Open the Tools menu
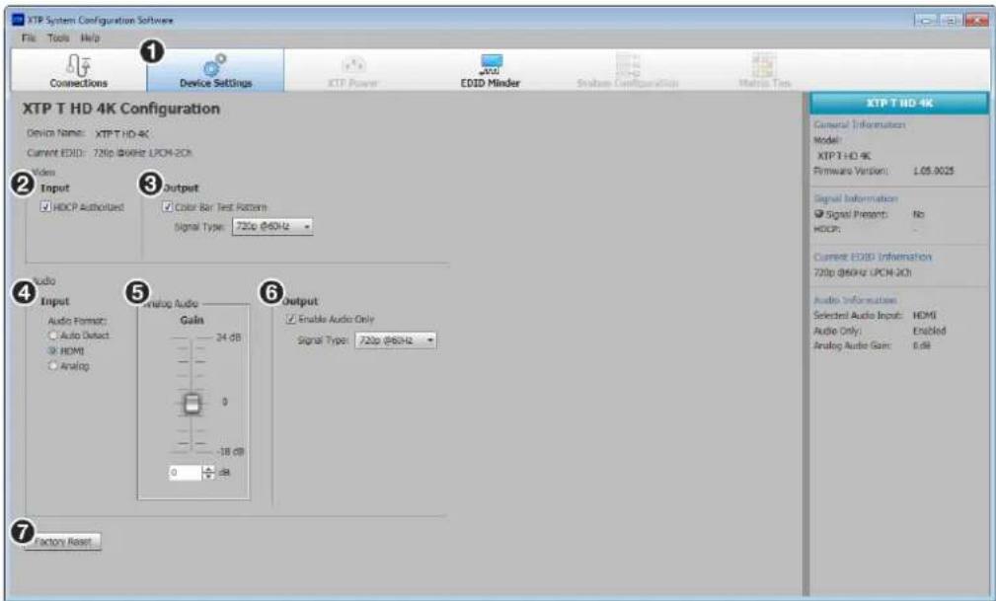Viewport: 996px width, 601px height. 58,38
